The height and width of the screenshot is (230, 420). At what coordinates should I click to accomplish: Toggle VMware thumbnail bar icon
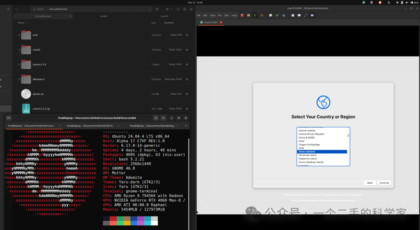click(299, 15)
